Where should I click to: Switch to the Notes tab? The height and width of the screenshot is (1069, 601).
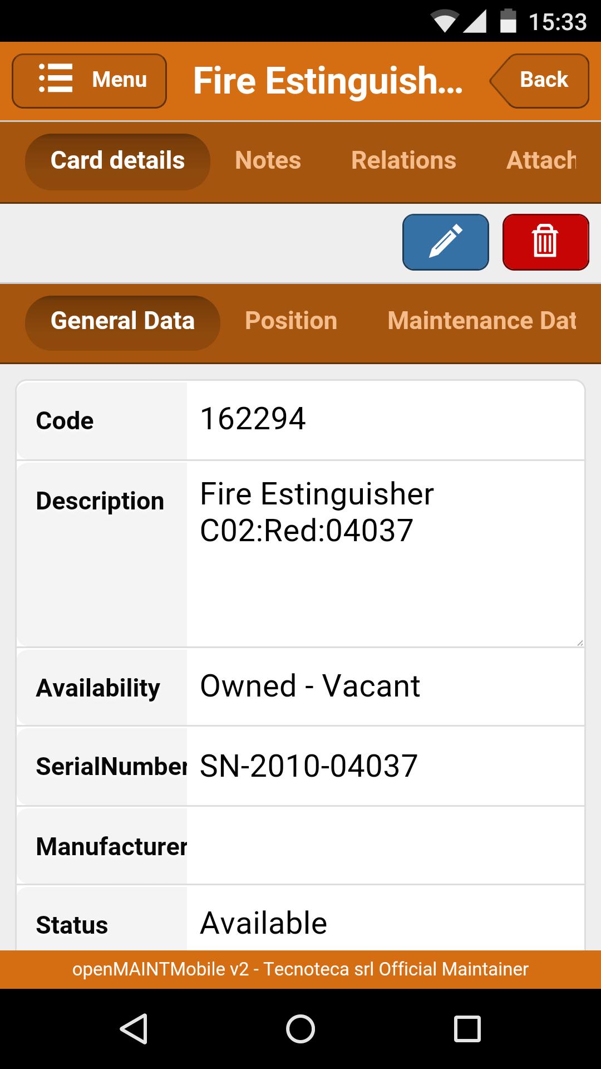tap(268, 161)
